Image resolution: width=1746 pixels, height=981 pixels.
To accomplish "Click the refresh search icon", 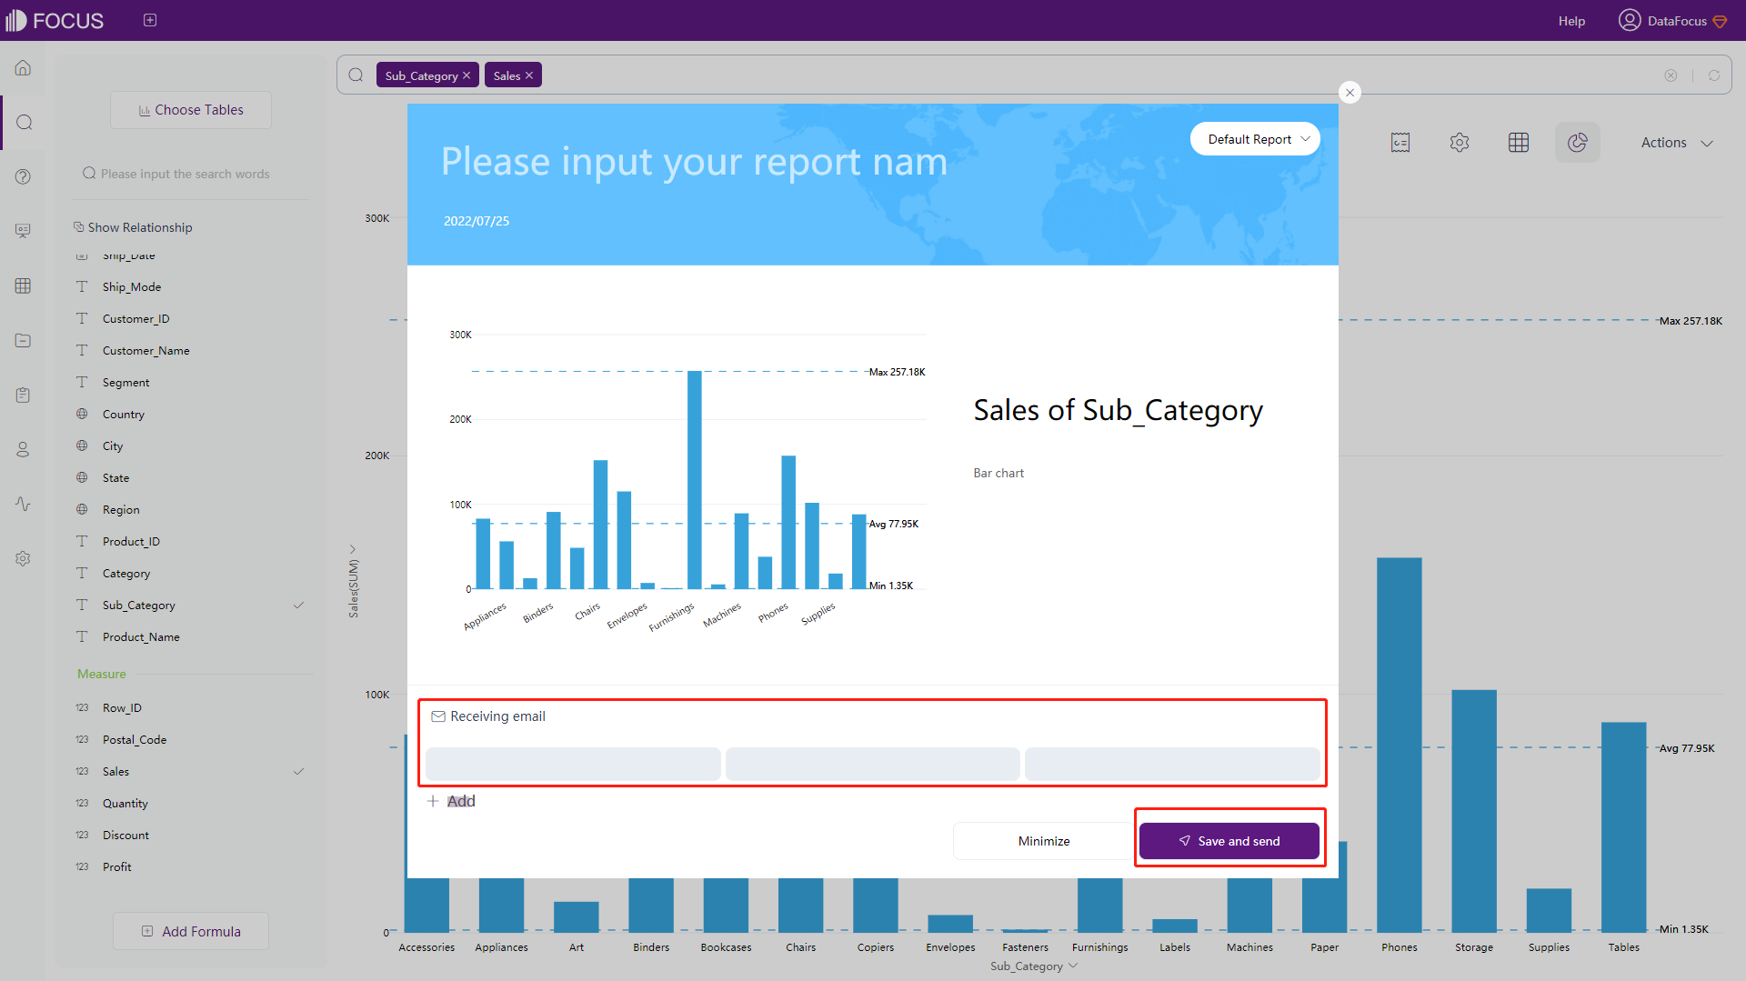I will [1714, 75].
